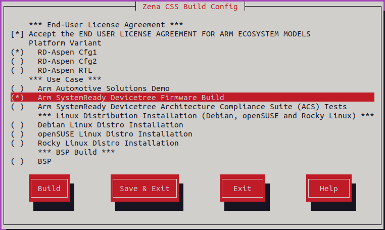Choose Arm SystemReady Devicetree Firmware Build option
Image resolution: width=385 pixels, height=230 pixels.
click(x=192, y=97)
